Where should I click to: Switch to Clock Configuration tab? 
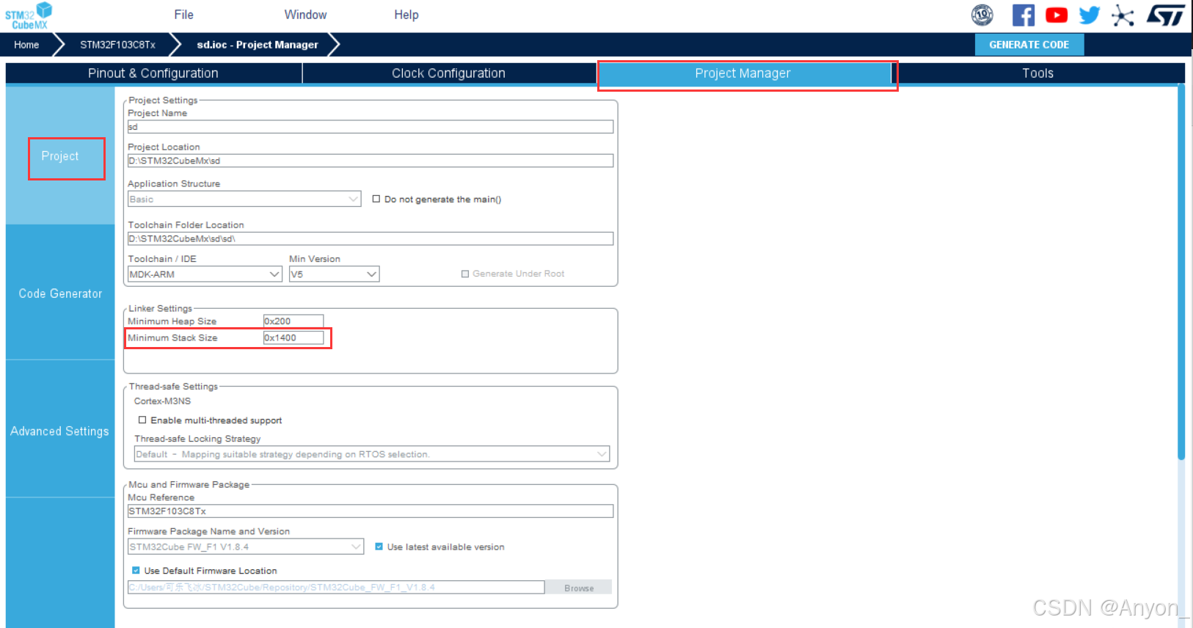coord(448,73)
